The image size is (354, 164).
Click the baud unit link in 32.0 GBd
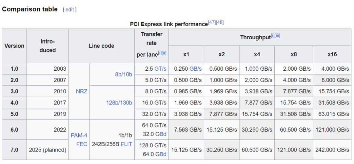click(x=163, y=134)
